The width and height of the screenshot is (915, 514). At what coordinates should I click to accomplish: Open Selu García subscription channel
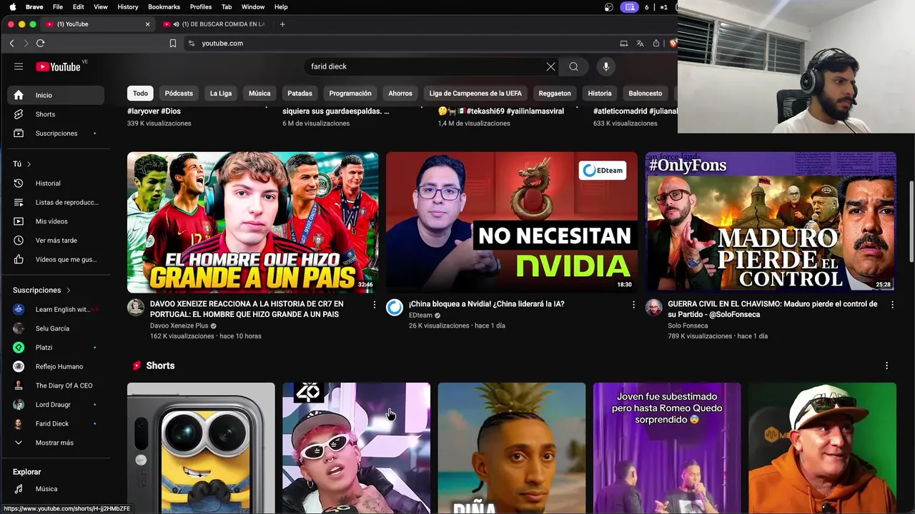pyautogui.click(x=56, y=328)
